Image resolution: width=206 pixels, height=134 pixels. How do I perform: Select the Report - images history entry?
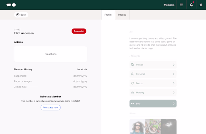23,81
